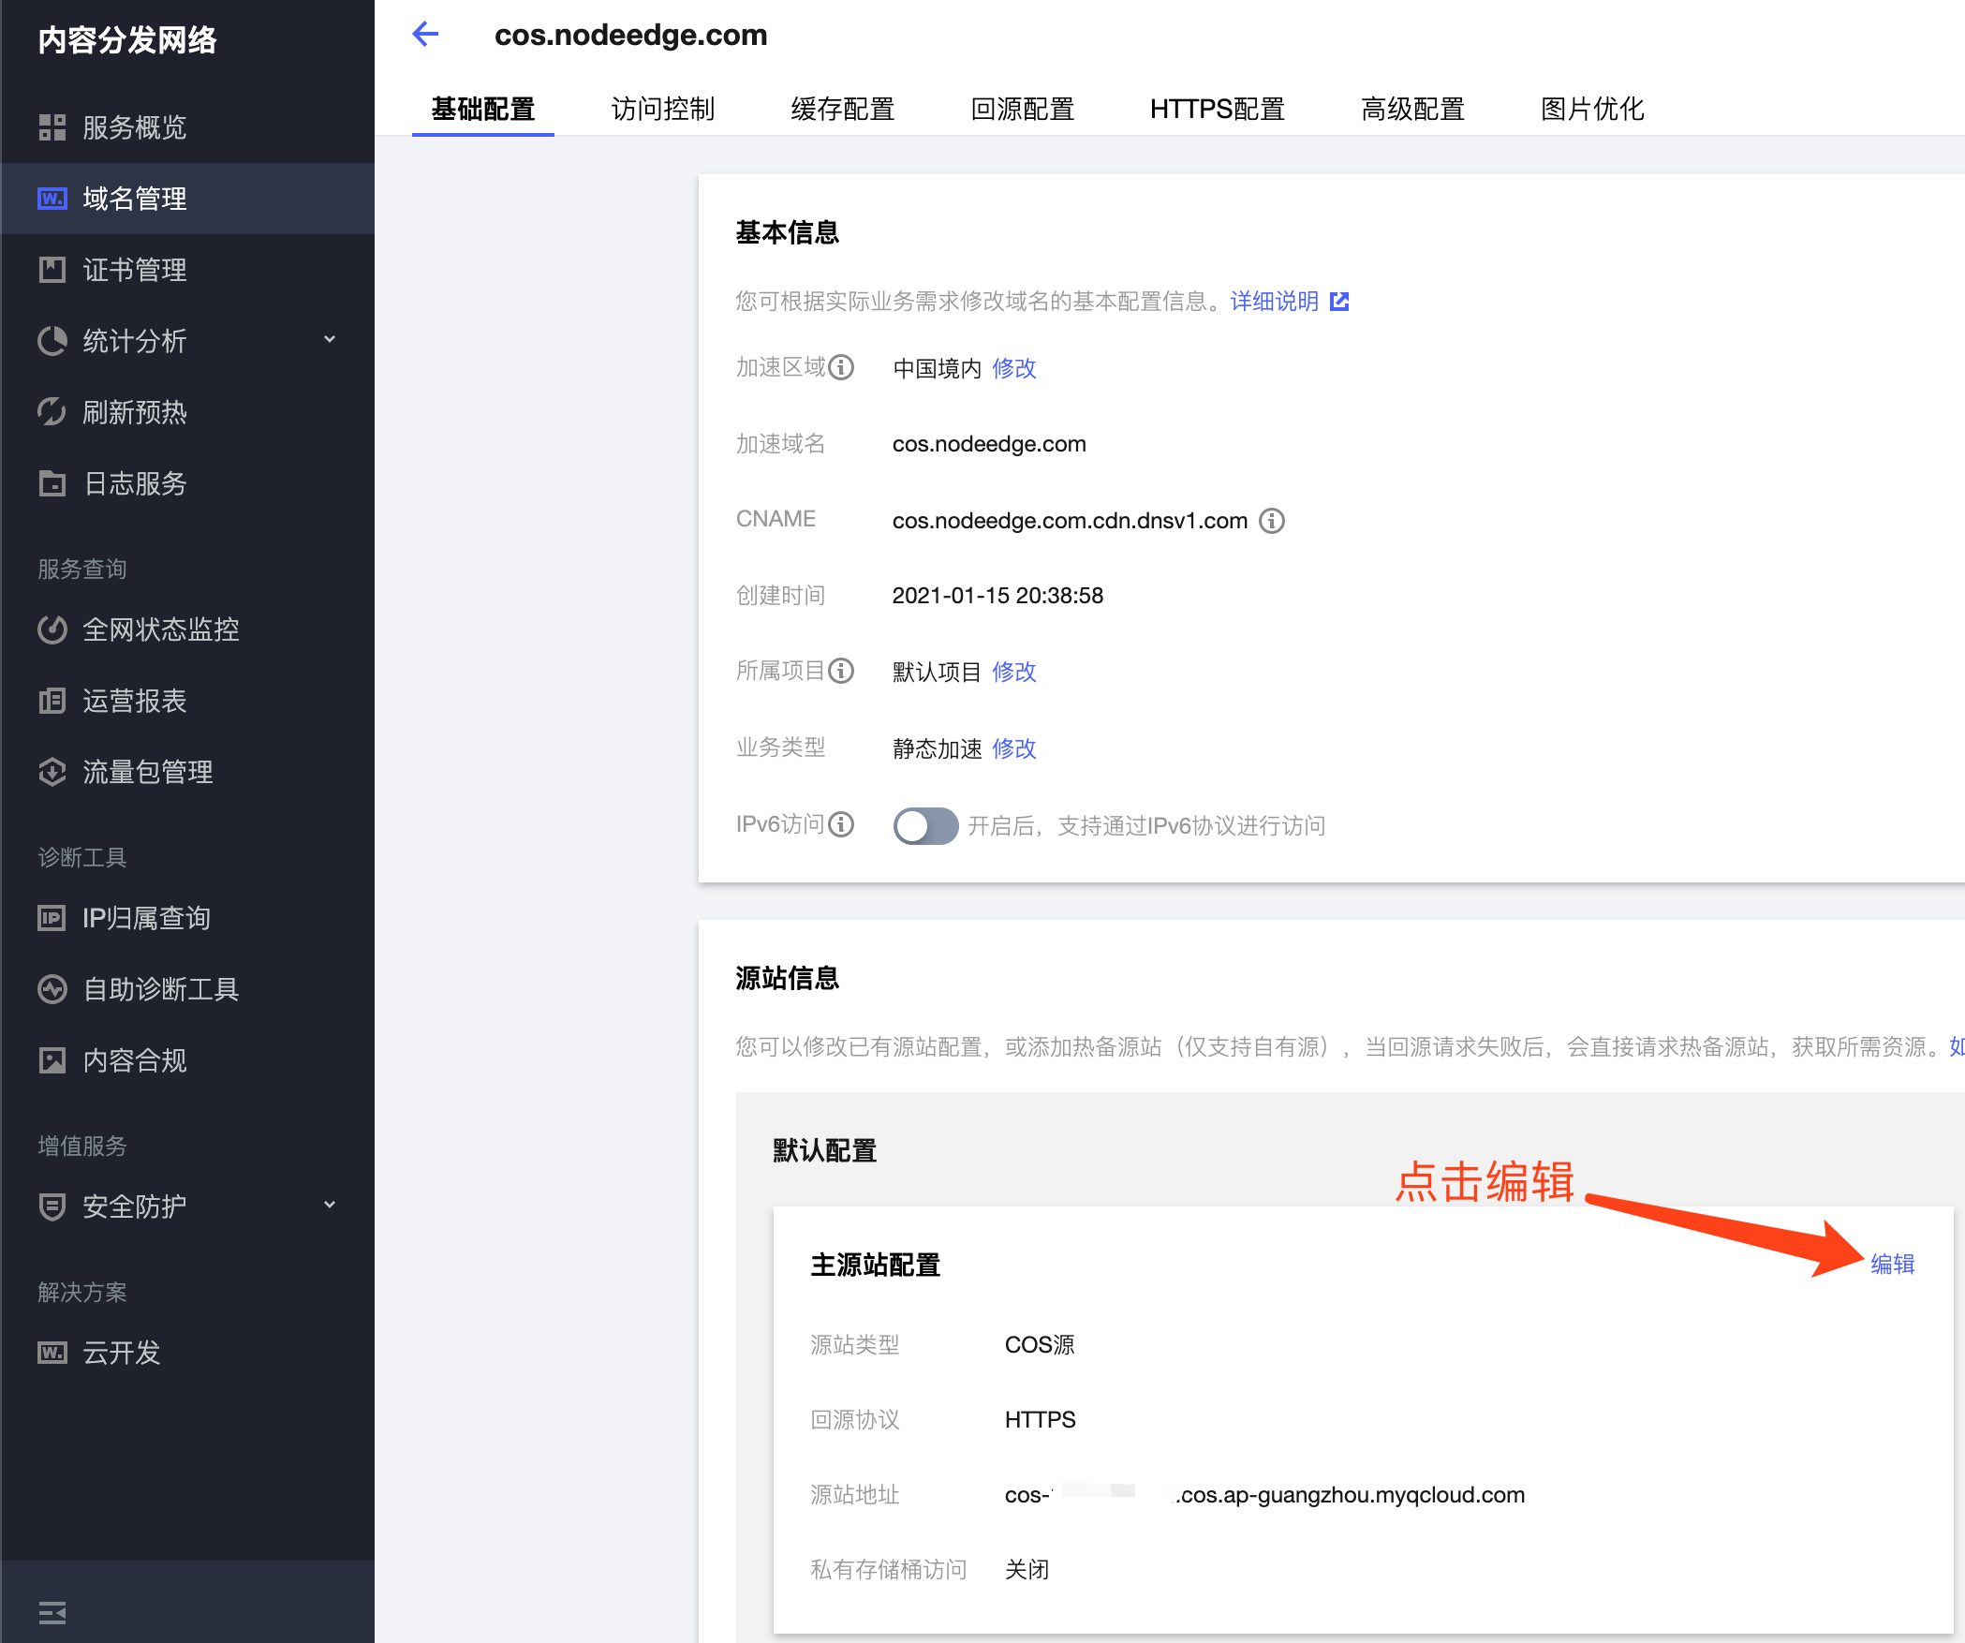Click info icon next to IPv6访问
The height and width of the screenshot is (1643, 1965).
point(842,824)
